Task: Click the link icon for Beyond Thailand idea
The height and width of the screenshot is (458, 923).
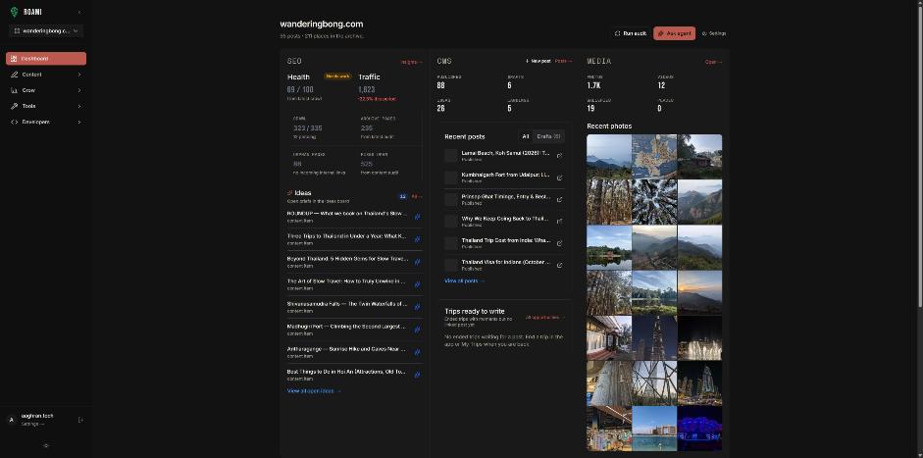Action: coord(417,262)
